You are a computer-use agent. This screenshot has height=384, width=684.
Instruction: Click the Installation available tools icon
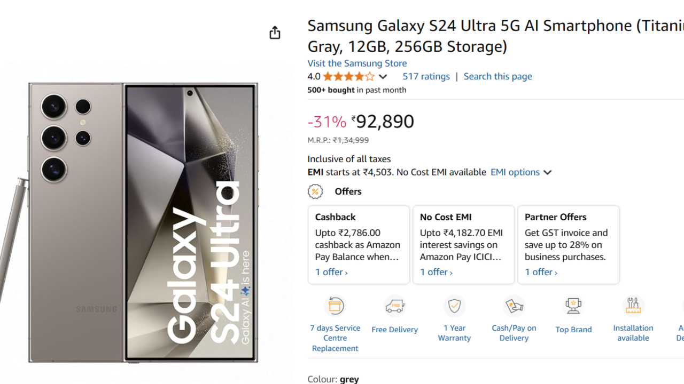(633, 306)
